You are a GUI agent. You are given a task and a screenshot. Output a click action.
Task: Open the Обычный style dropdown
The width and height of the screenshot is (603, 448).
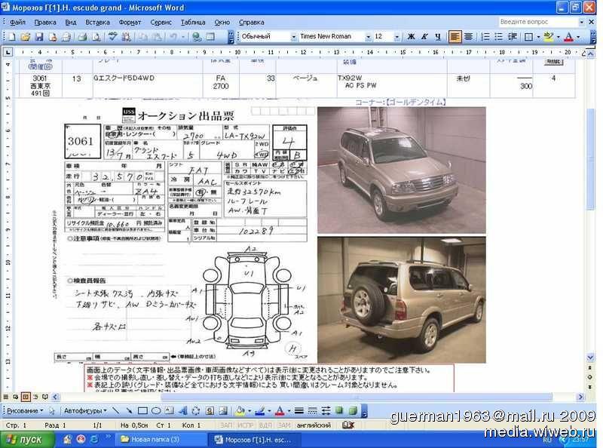point(293,36)
